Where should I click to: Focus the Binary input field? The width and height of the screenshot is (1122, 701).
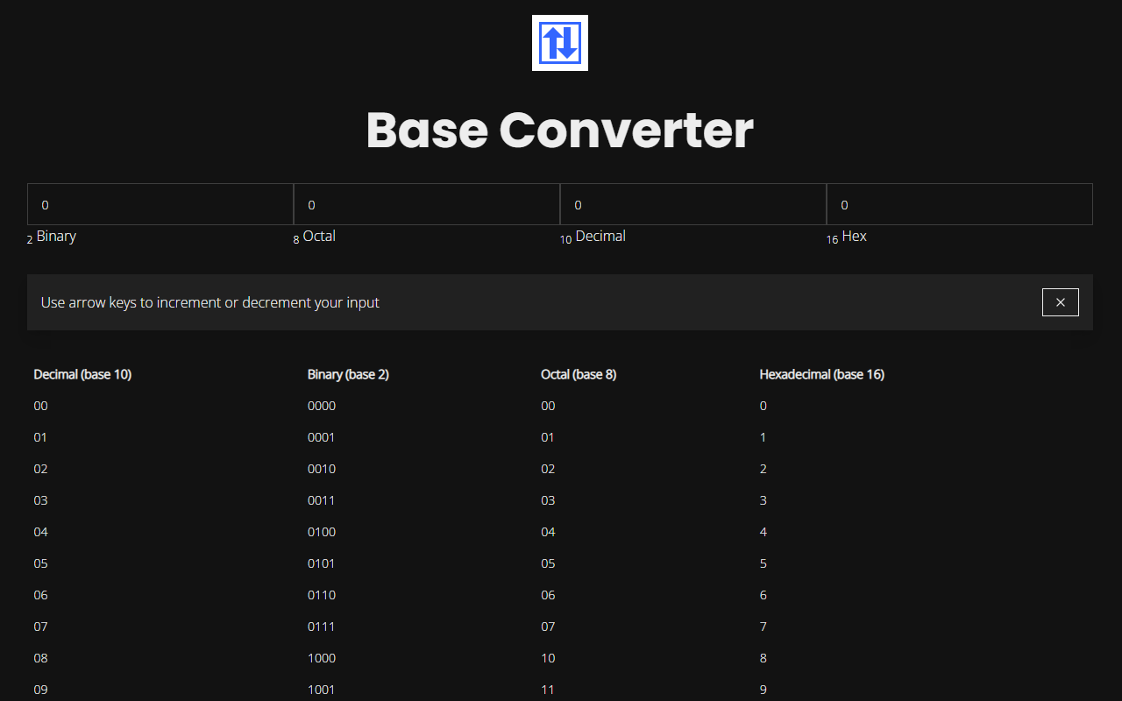pos(160,205)
